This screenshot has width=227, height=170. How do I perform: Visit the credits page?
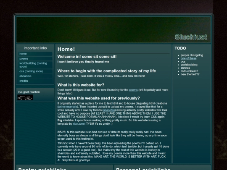(35, 81)
